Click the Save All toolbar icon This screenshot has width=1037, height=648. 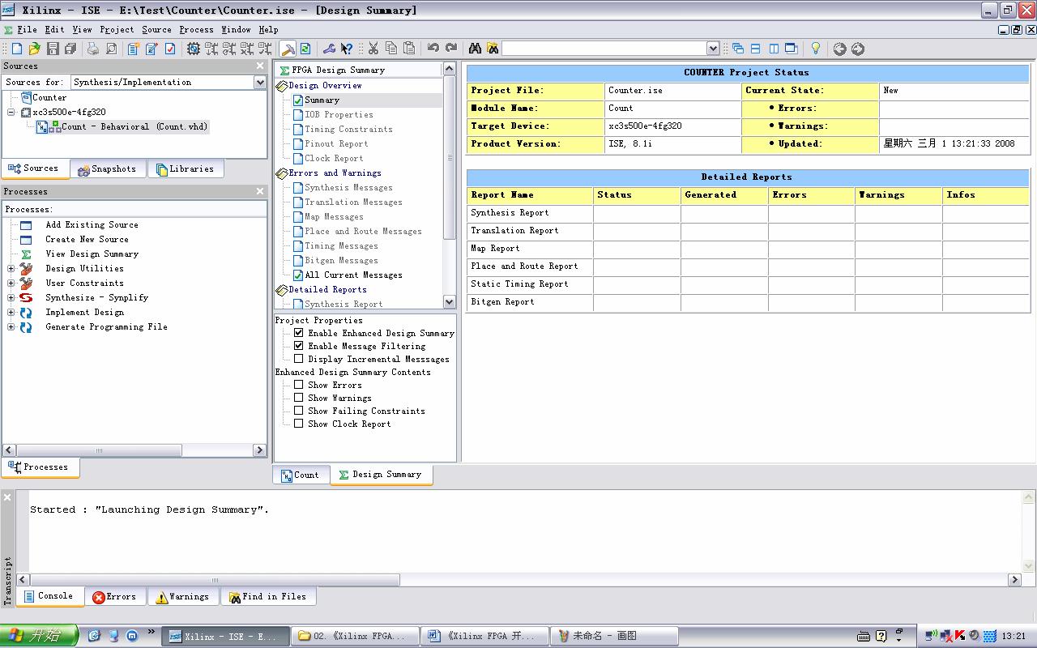[x=70, y=49]
